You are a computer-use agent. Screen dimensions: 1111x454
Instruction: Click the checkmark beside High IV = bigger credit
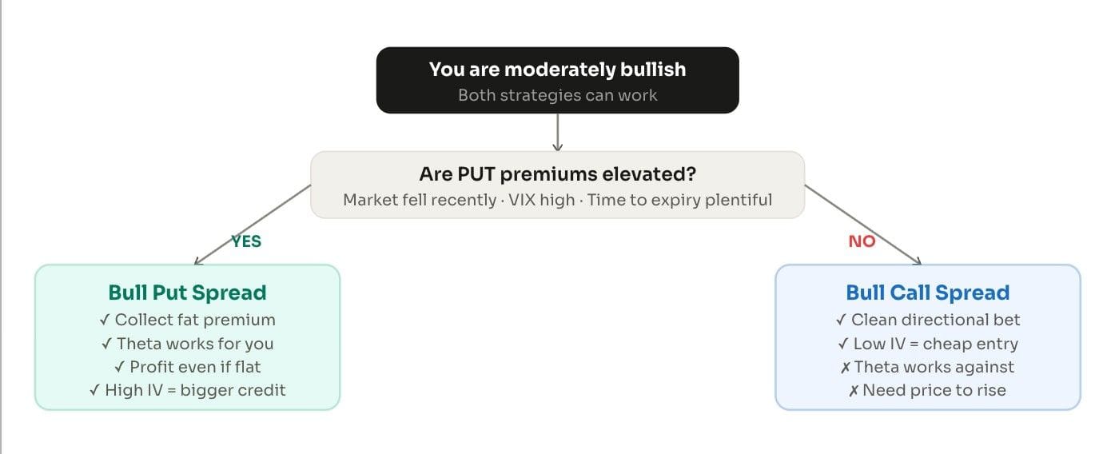click(x=95, y=390)
